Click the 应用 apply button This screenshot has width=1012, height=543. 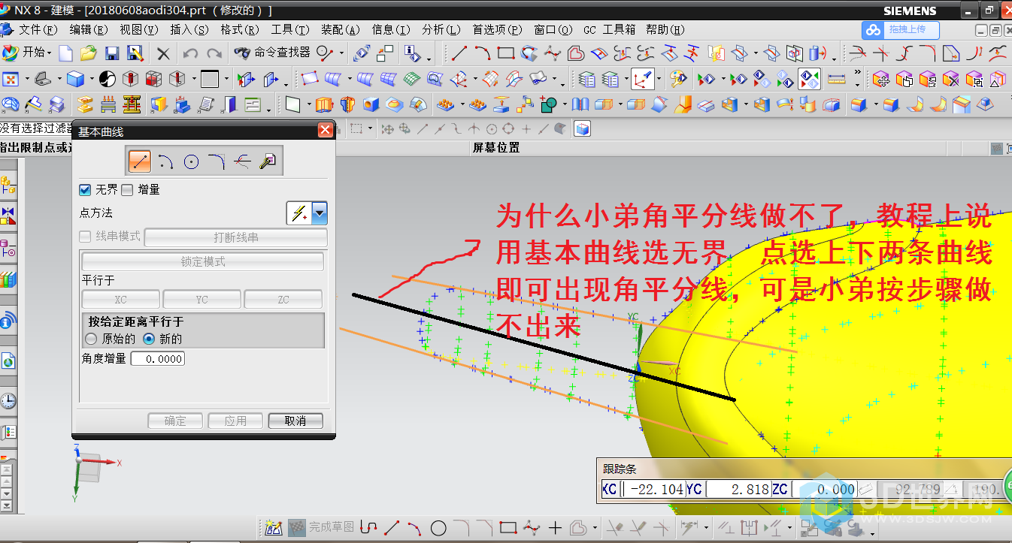235,421
